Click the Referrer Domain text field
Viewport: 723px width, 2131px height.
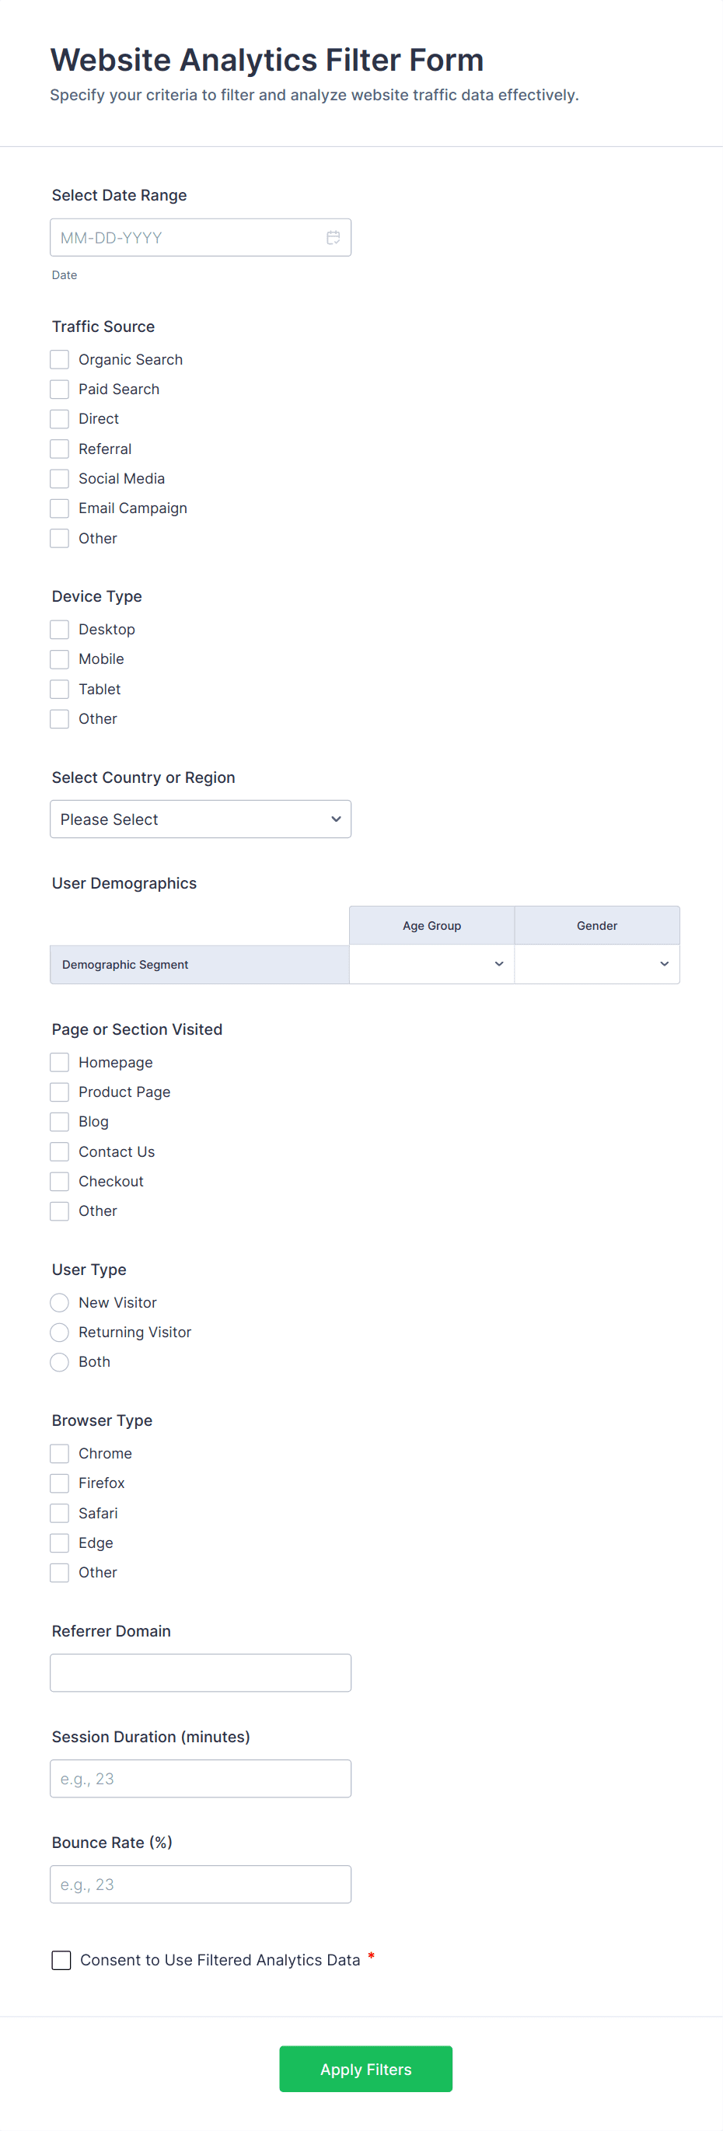(x=201, y=1673)
